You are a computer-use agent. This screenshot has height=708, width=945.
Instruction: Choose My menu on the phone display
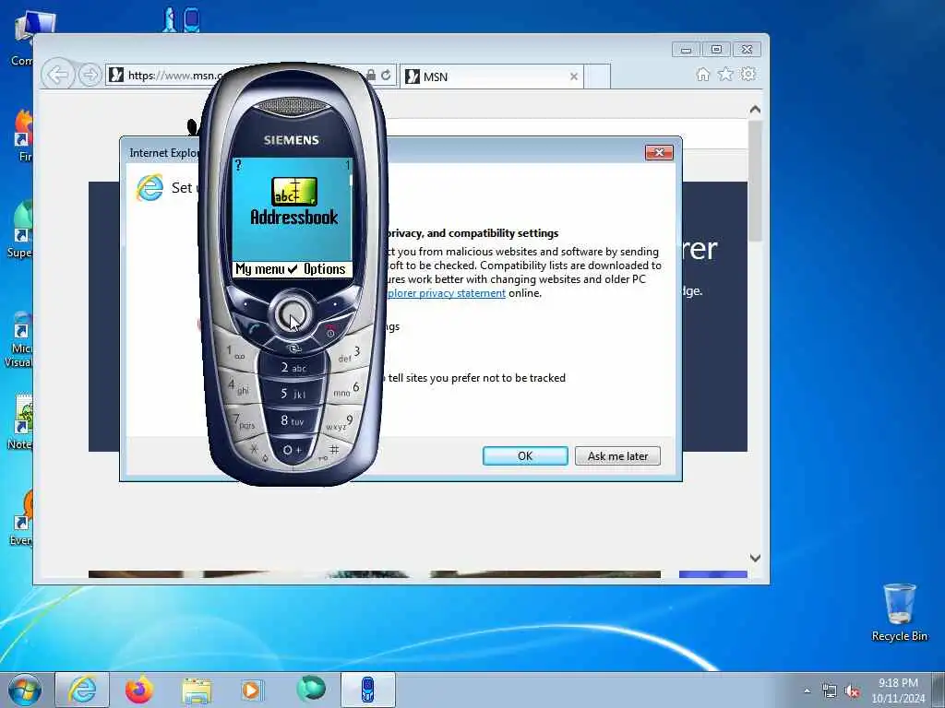coord(259,269)
